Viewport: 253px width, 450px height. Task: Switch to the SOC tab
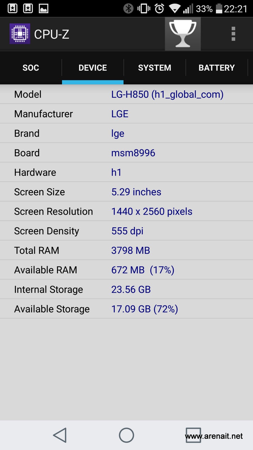pos(31,68)
